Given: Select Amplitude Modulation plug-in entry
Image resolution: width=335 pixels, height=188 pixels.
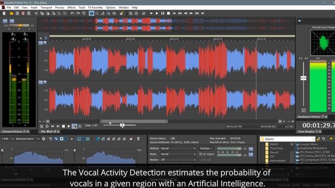Looking at the screenshot, I should (313, 148).
